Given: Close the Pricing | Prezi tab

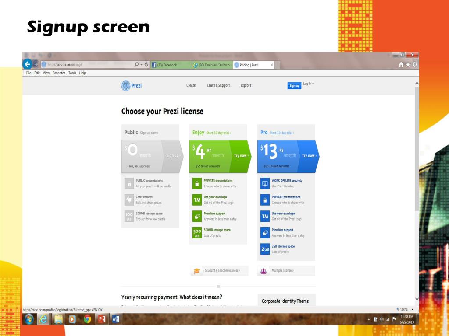Looking at the screenshot, I should [x=272, y=65].
